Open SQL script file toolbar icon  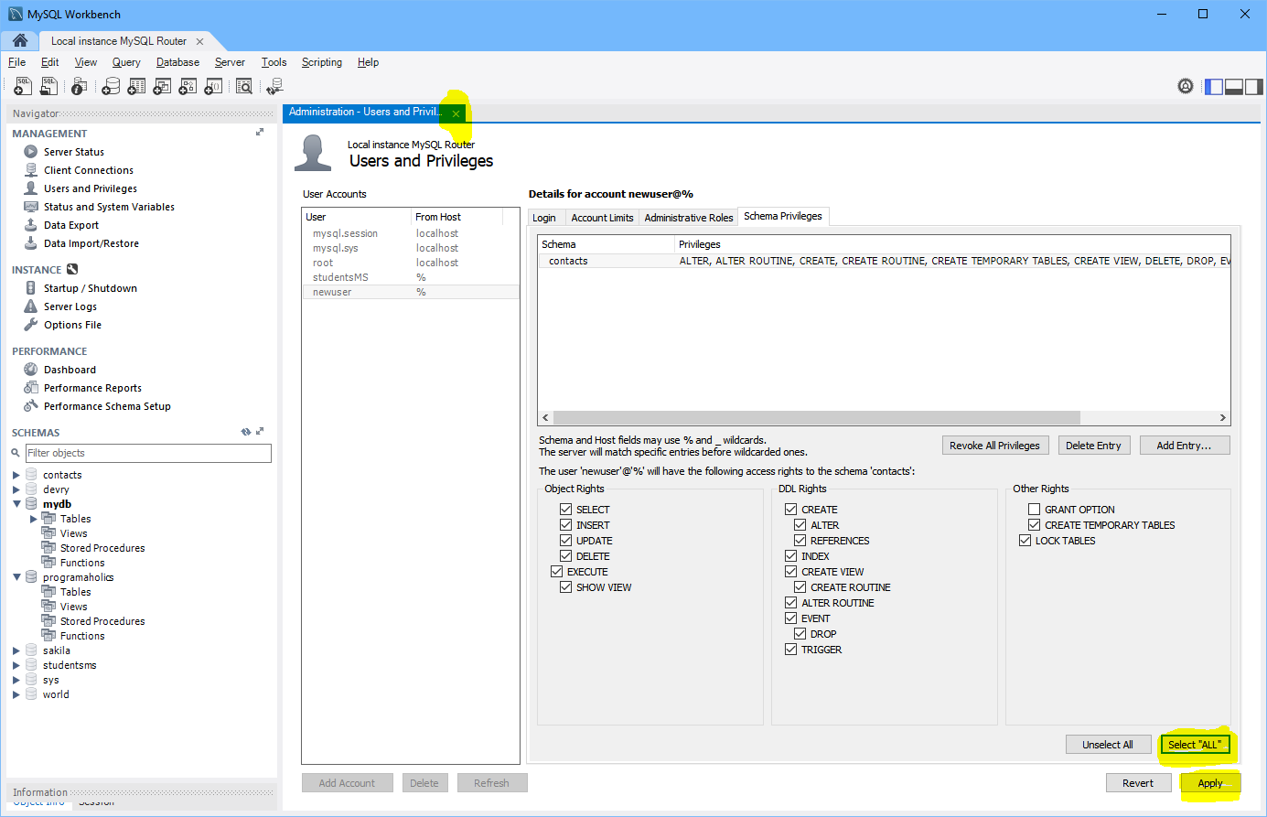coord(48,86)
